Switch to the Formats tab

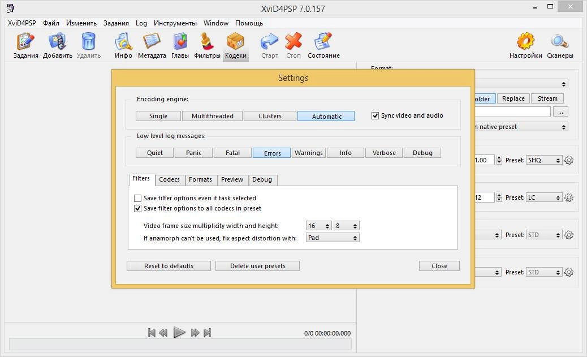(x=200, y=180)
